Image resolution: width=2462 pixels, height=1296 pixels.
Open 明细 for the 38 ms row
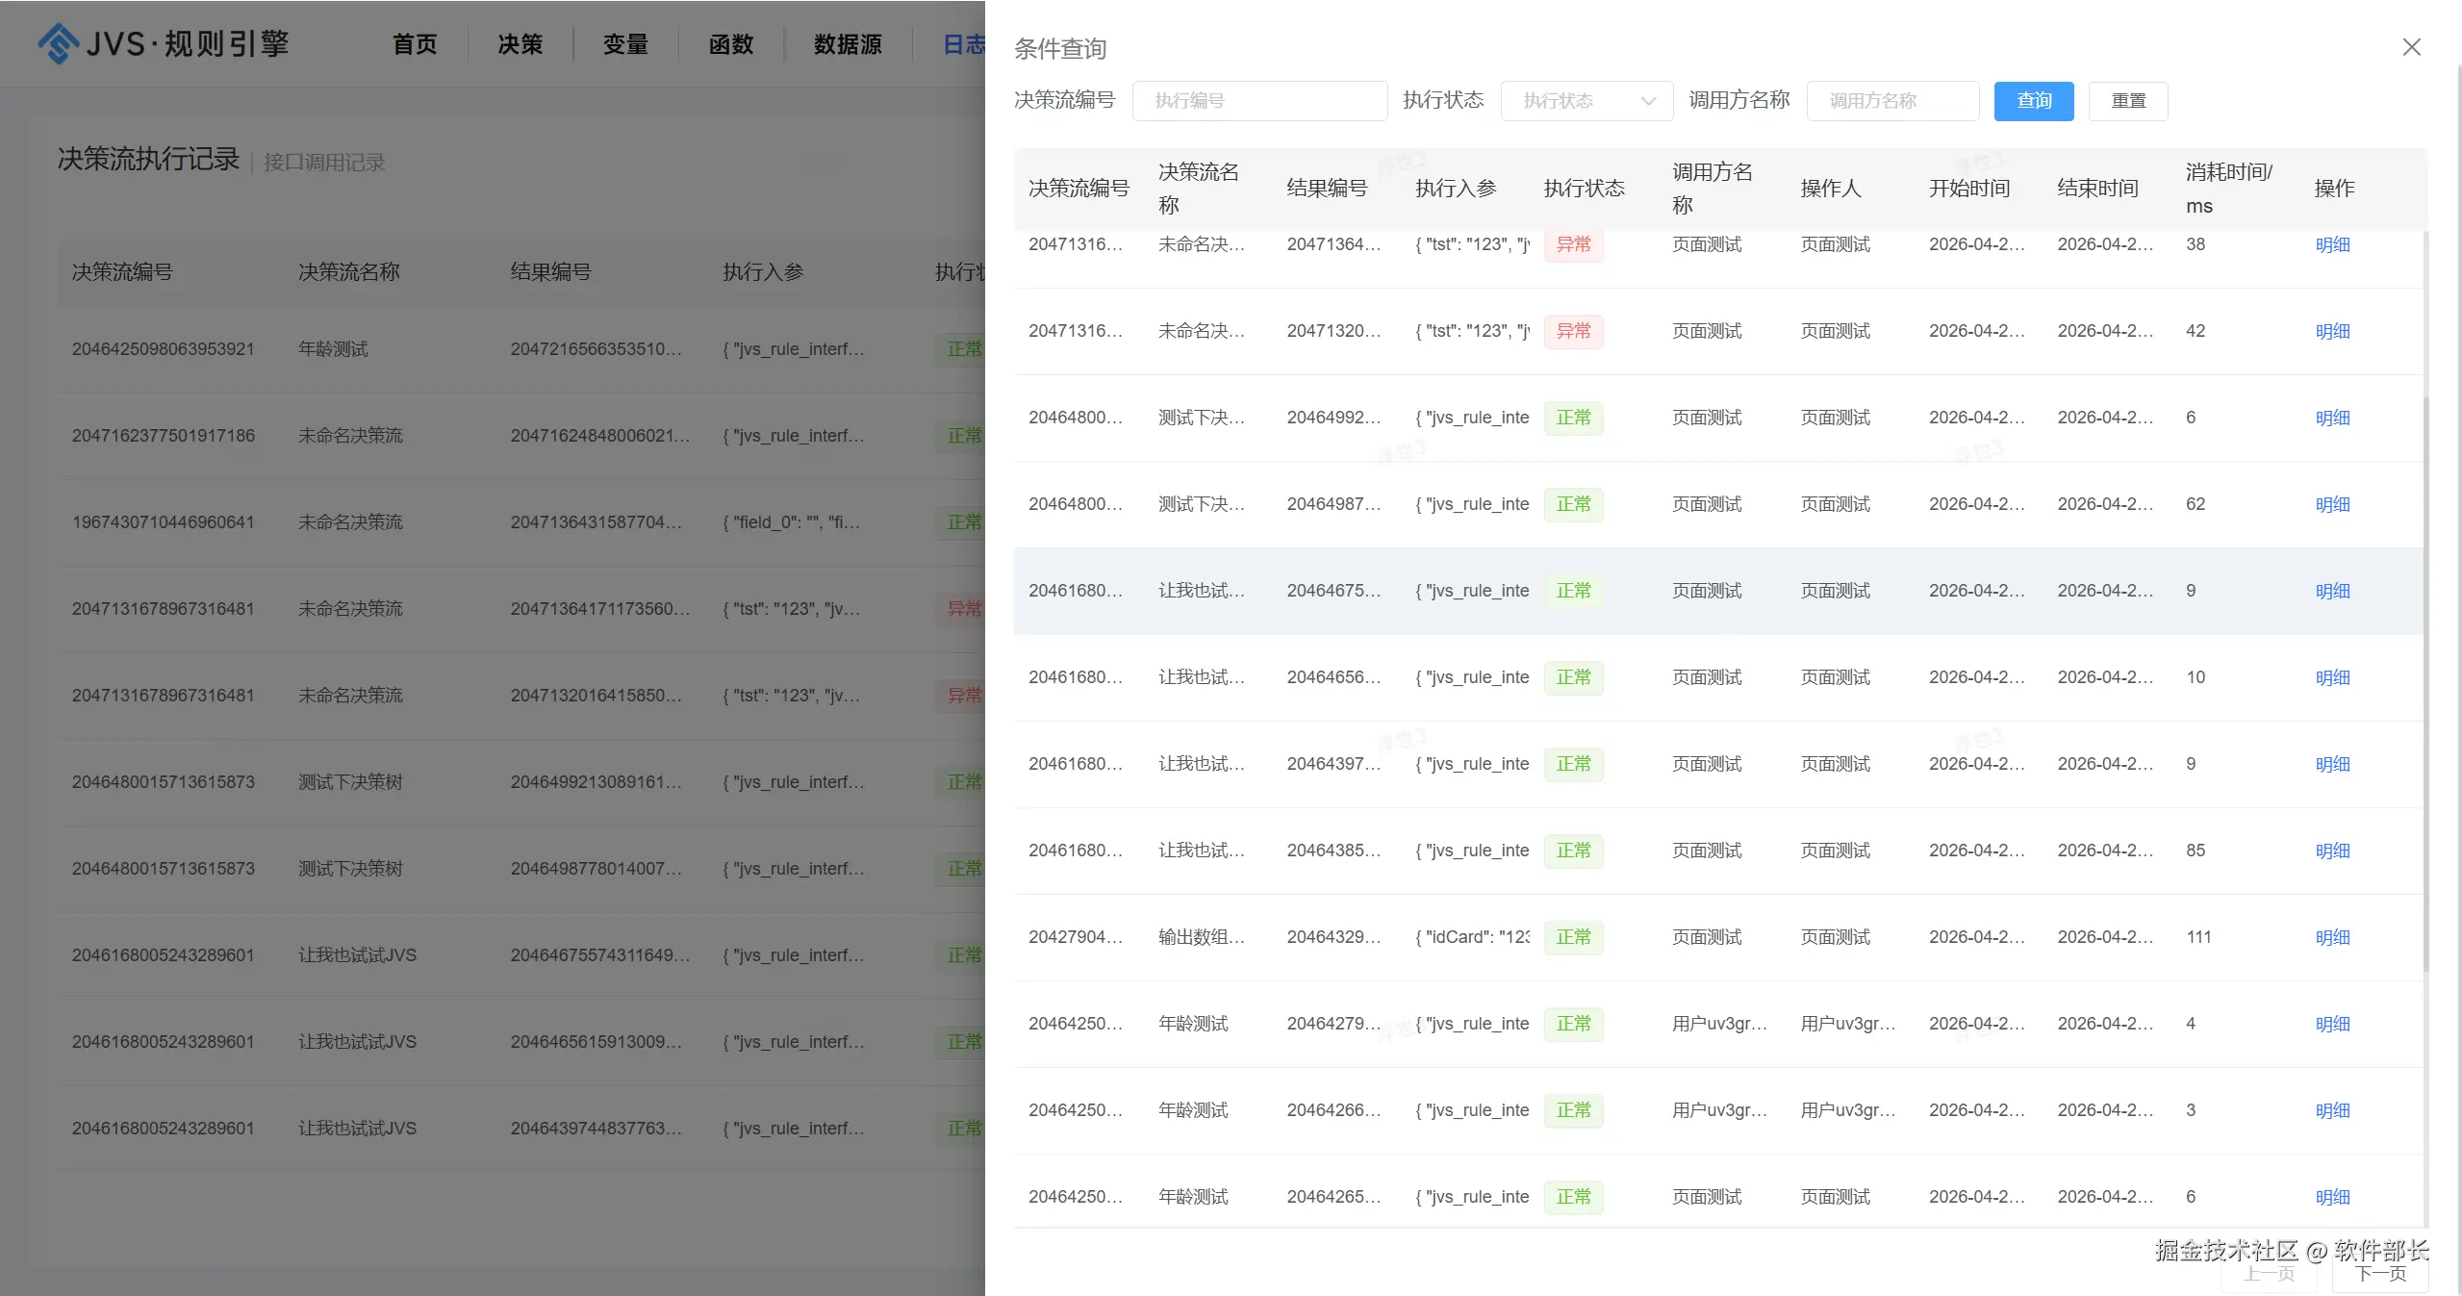click(x=2331, y=244)
